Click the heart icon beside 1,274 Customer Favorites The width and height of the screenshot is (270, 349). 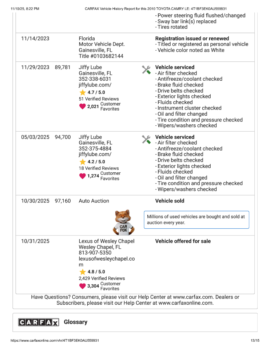tap(83, 176)
